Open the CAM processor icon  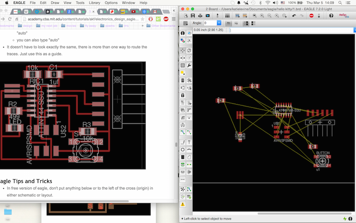(207, 16)
